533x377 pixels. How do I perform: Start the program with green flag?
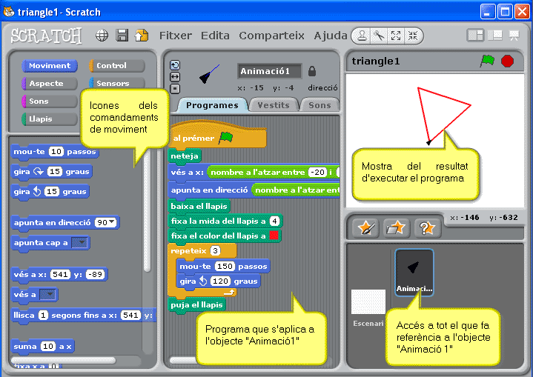click(x=487, y=61)
